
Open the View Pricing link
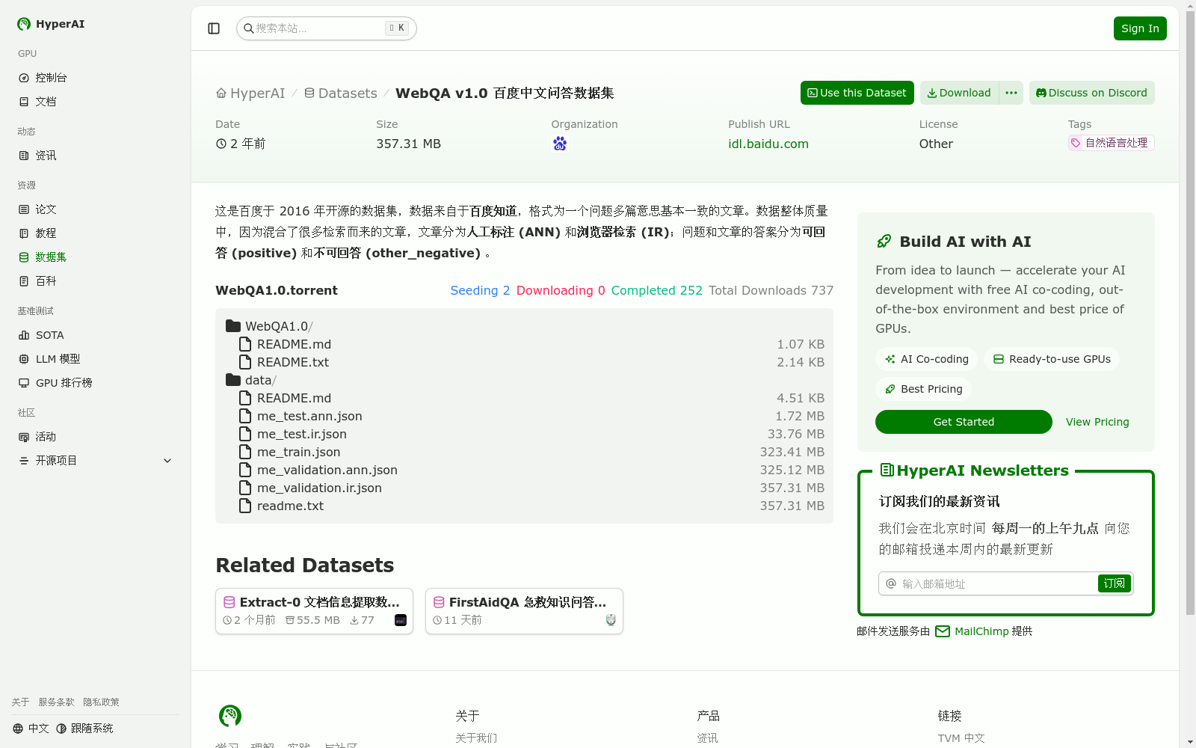1097,422
